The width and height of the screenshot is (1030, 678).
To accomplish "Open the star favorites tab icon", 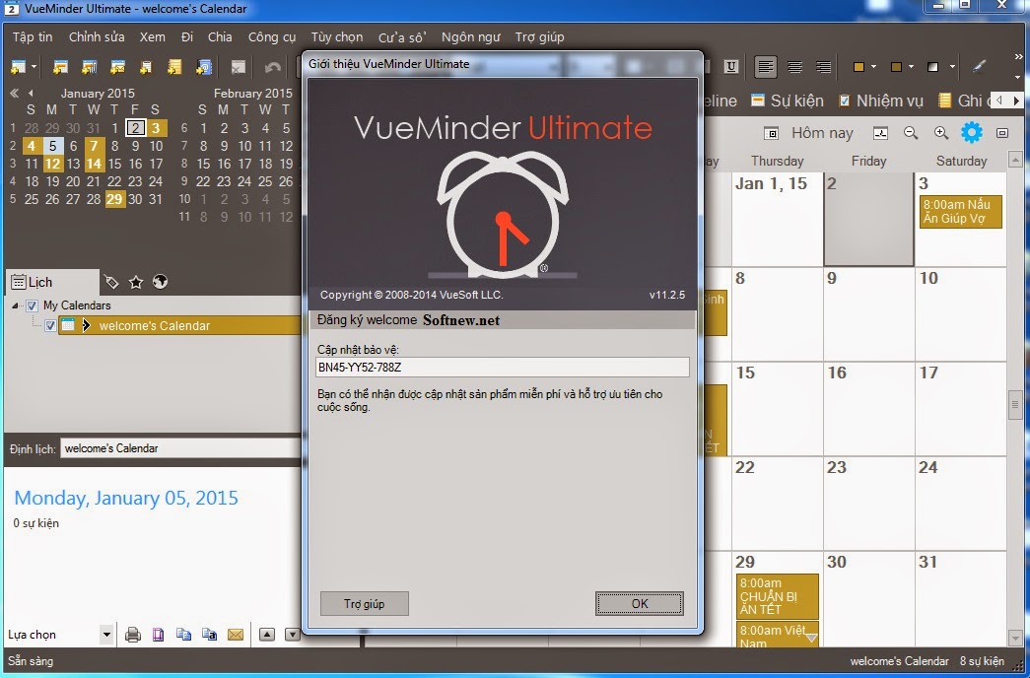I will tap(136, 283).
